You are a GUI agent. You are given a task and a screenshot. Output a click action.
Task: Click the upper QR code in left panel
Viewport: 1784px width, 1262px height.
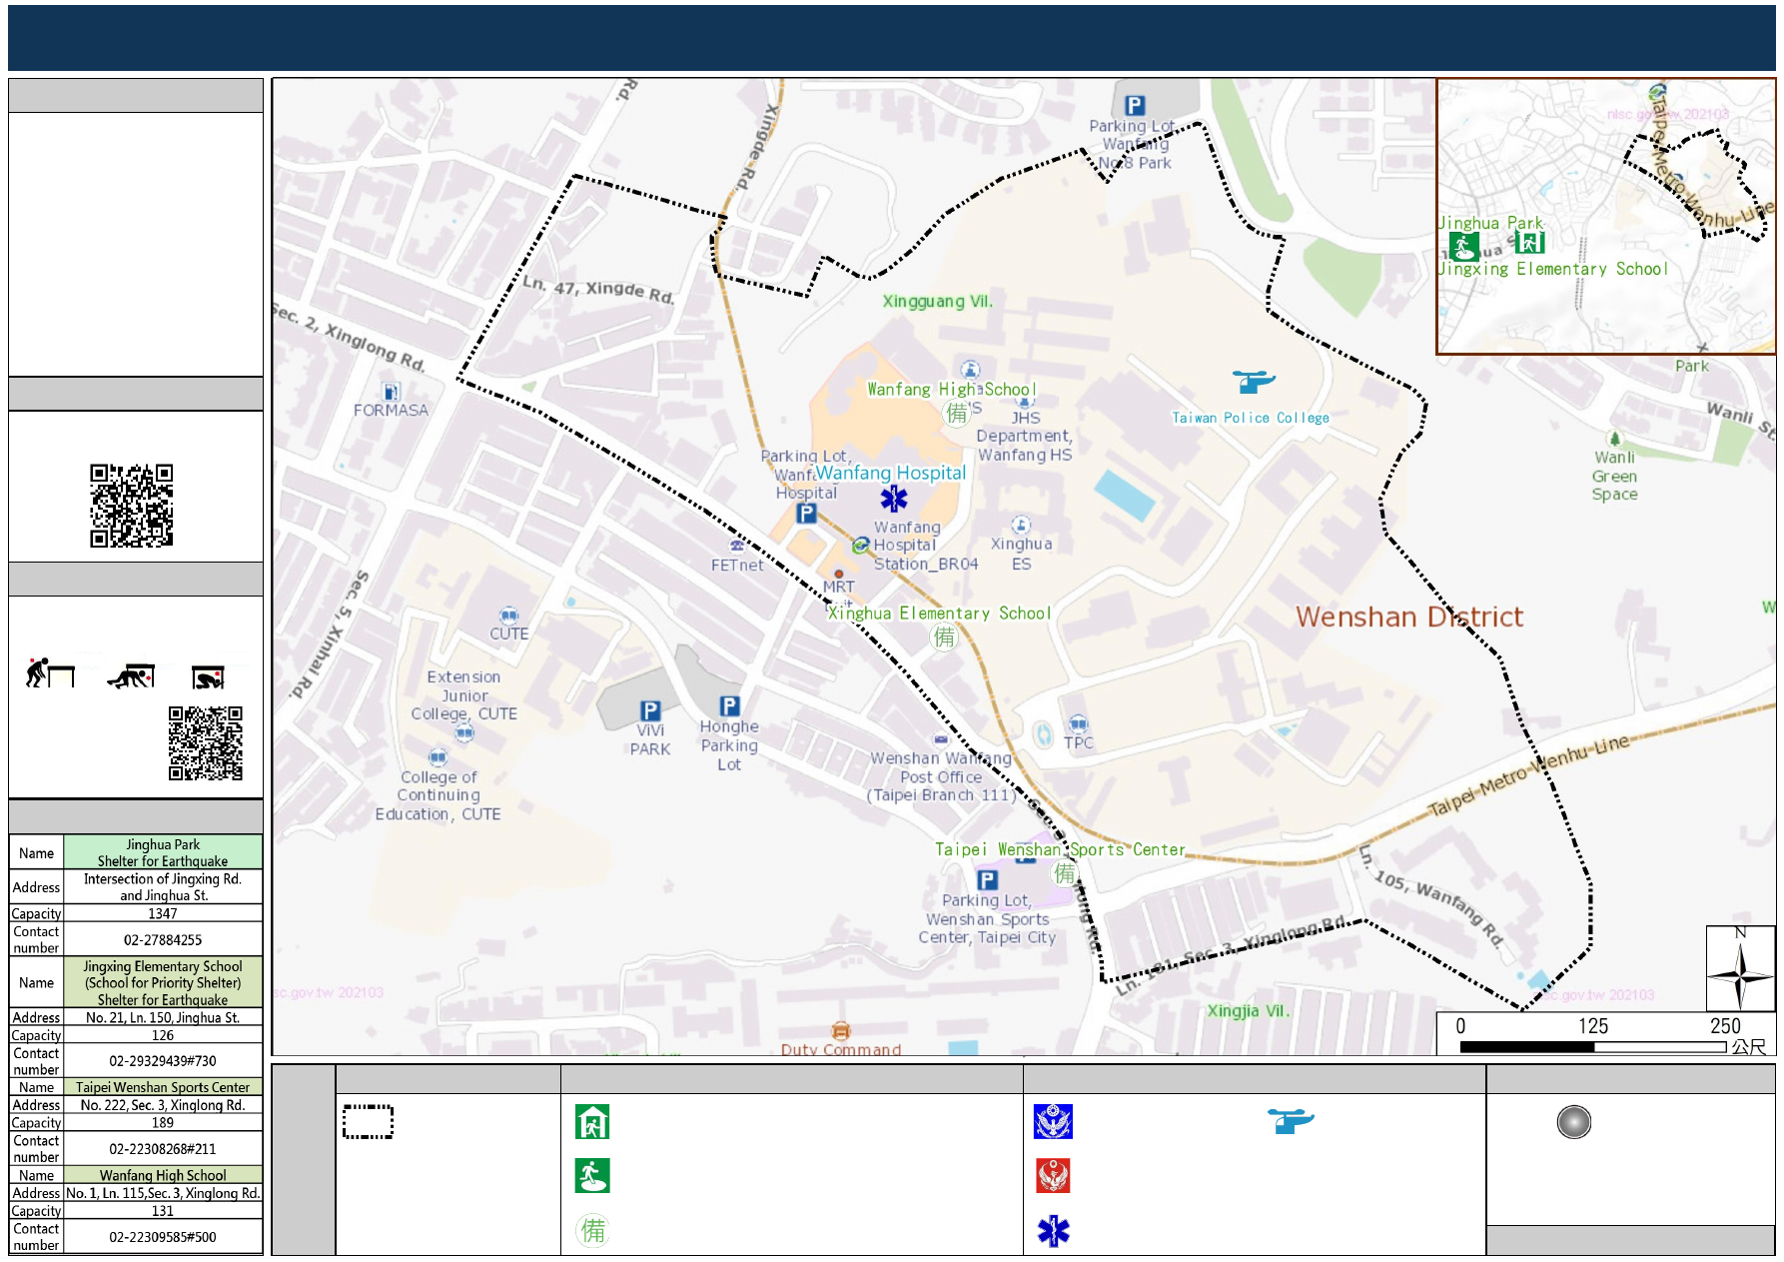(131, 505)
